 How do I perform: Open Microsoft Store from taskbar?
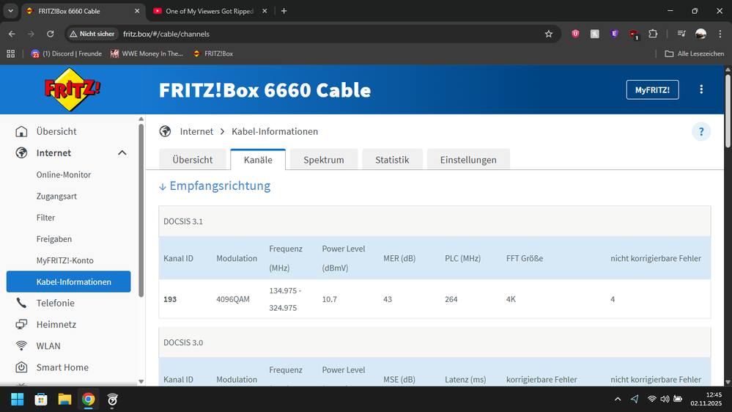41,400
